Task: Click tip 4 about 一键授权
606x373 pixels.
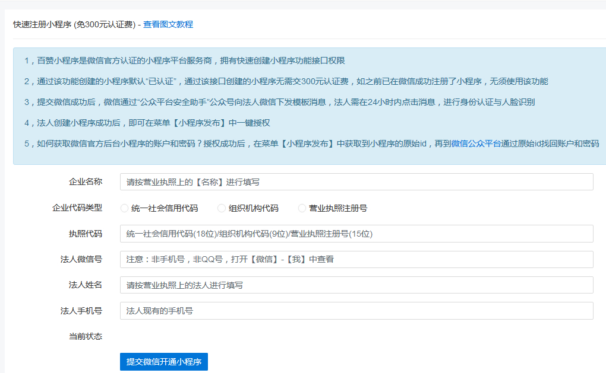Action: pyautogui.click(x=147, y=123)
